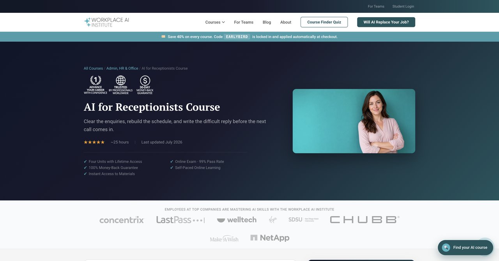Click Will AI Replace Your Job? button

[x=386, y=22]
